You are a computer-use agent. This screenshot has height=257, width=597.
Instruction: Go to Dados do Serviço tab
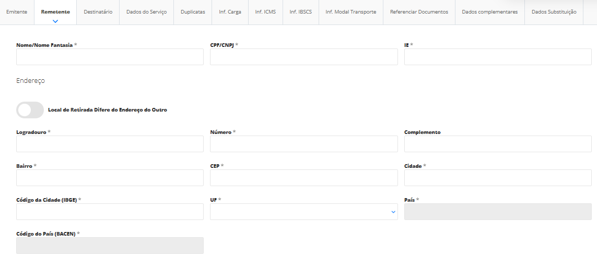pos(146,12)
